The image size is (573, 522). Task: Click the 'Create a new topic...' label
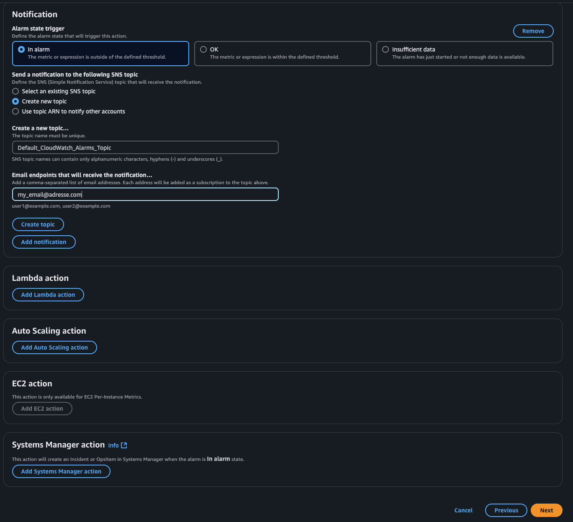[40, 128]
